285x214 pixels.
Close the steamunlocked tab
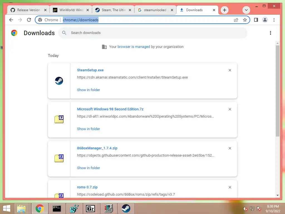click(x=172, y=10)
